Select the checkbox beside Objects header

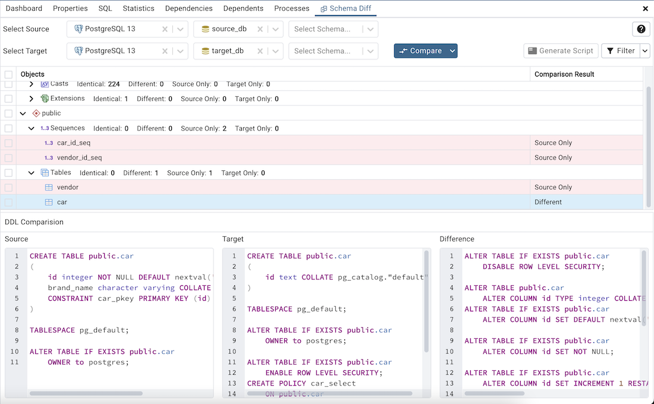tap(8, 74)
